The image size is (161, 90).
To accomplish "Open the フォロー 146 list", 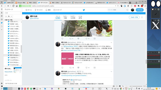I will tap(65, 17).
